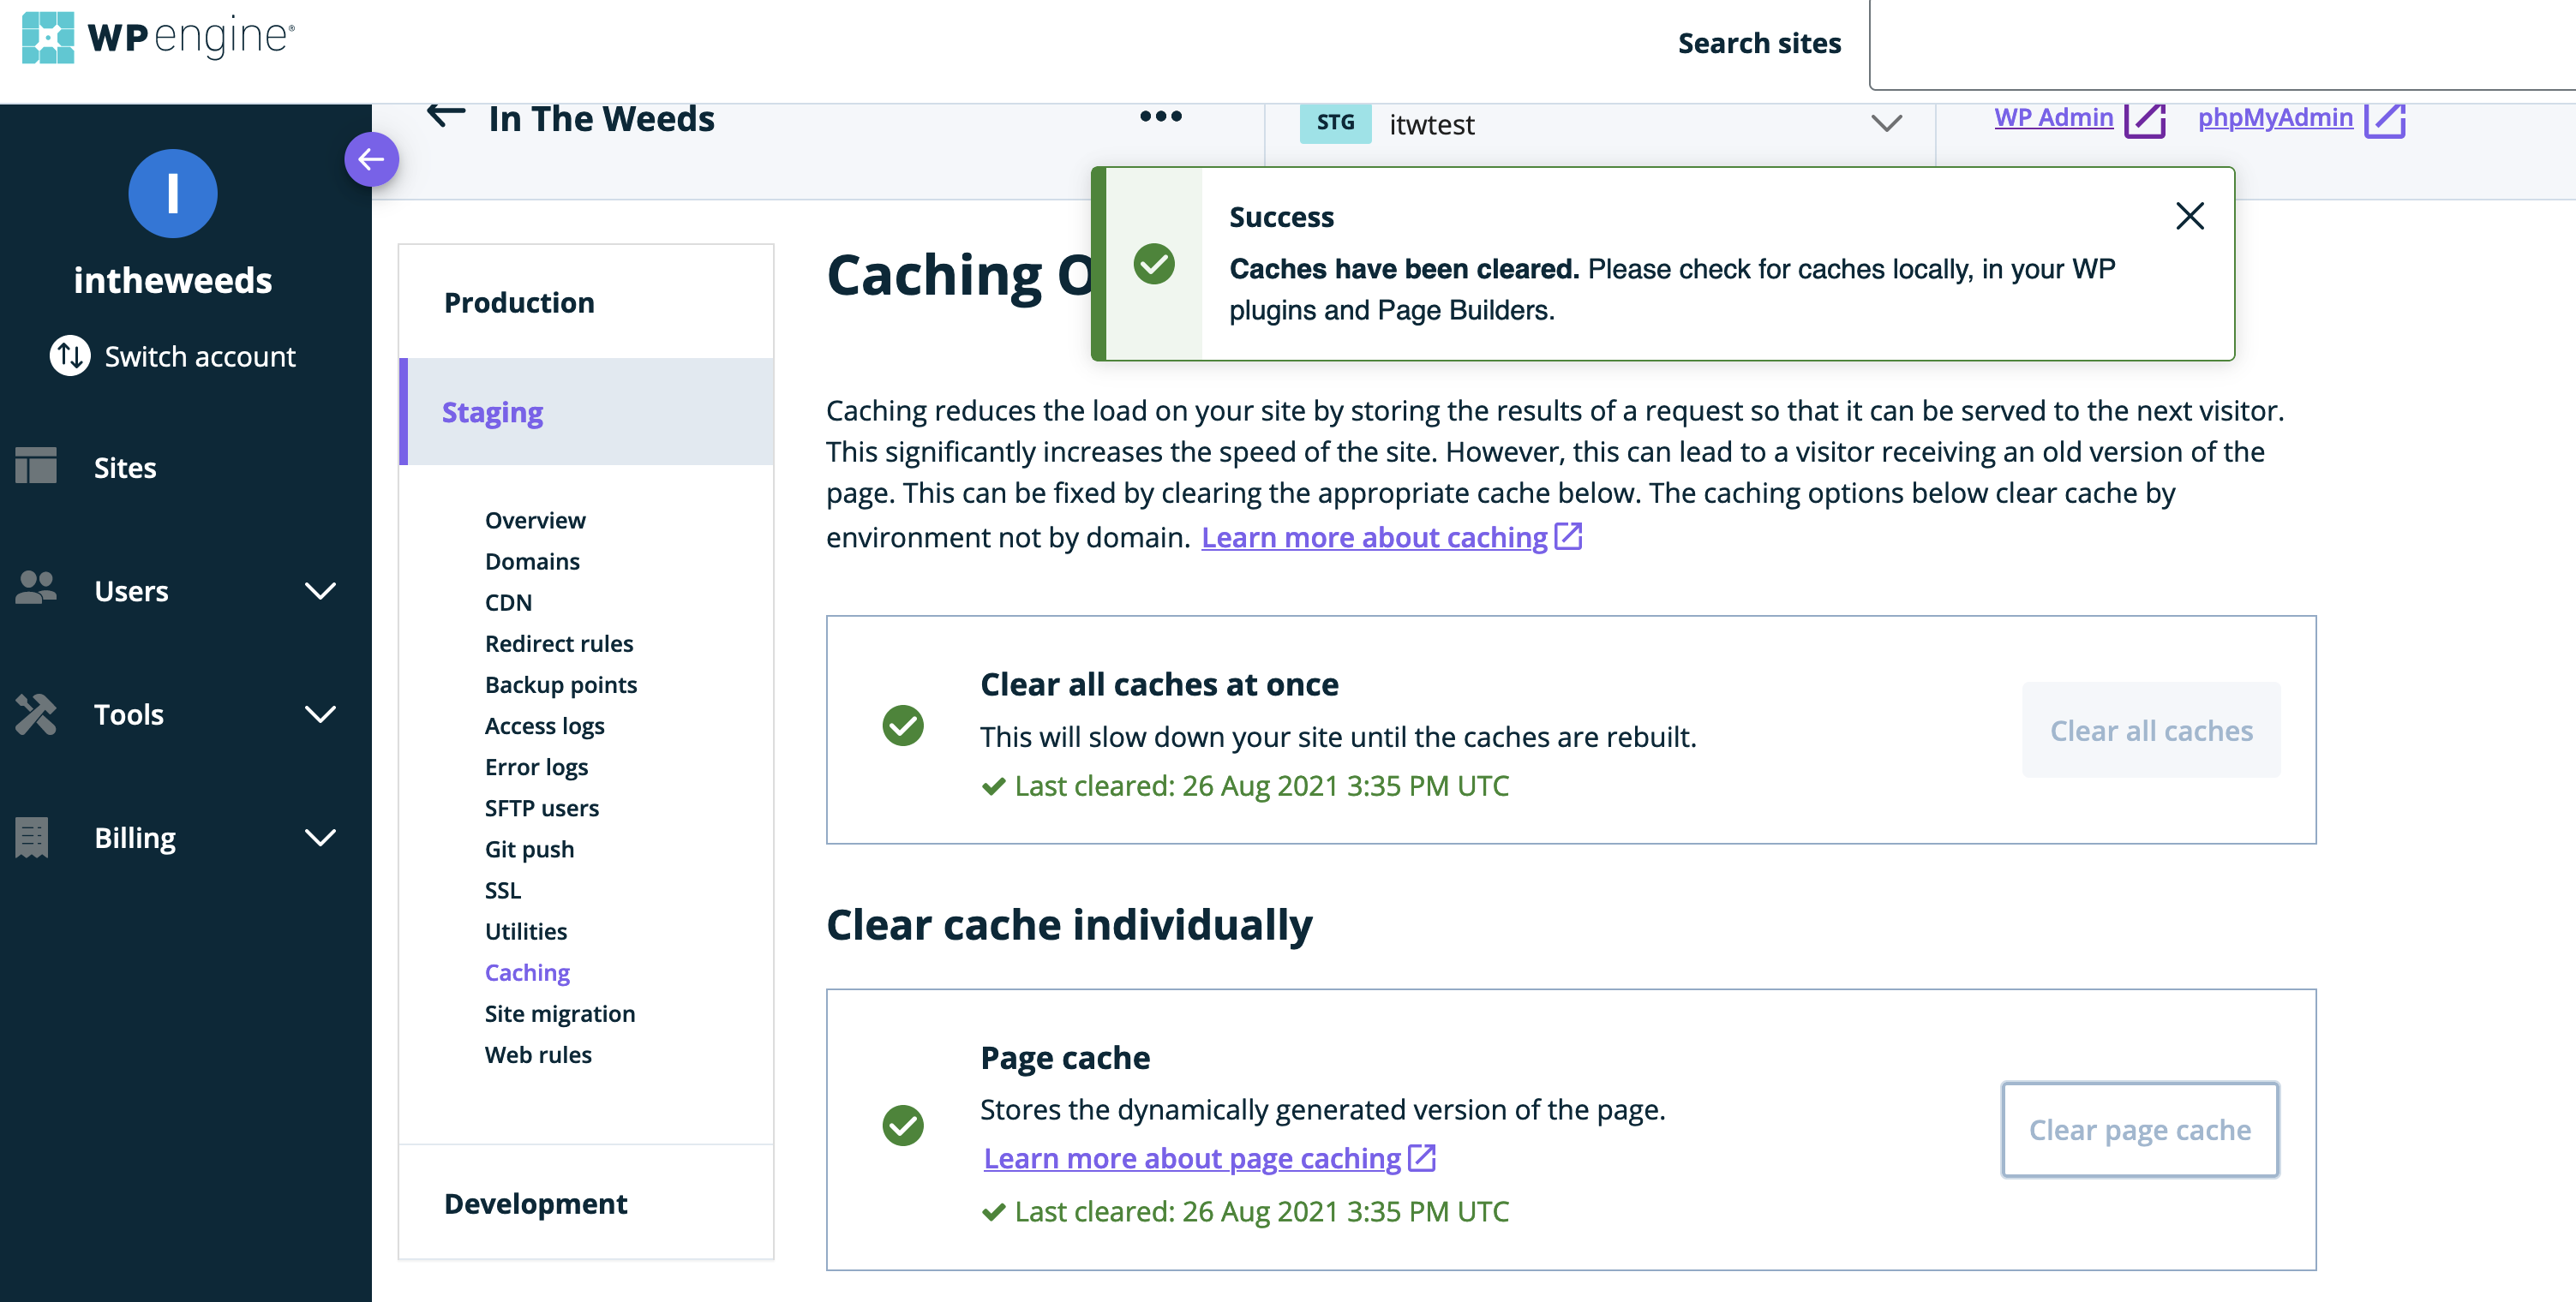Open the itwtest environment dropdown
Viewport: 2576px width, 1302px height.
tap(1885, 124)
